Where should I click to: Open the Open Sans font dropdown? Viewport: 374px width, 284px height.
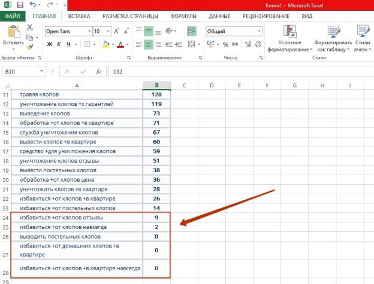89,31
